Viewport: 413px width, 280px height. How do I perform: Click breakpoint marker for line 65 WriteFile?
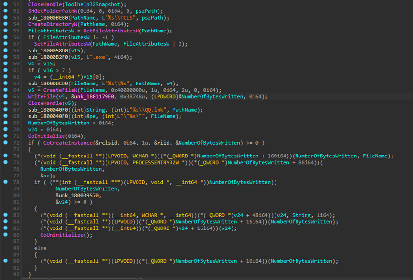[5, 97]
